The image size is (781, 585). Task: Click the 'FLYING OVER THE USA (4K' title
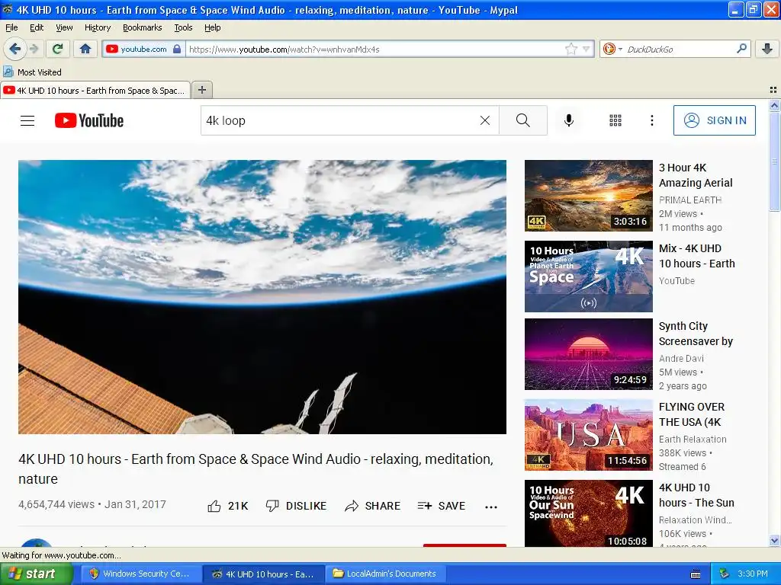tap(692, 414)
